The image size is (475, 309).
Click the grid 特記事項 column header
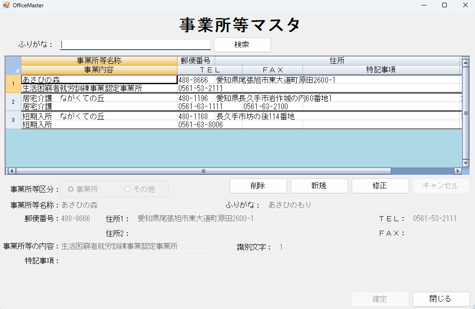(381, 70)
